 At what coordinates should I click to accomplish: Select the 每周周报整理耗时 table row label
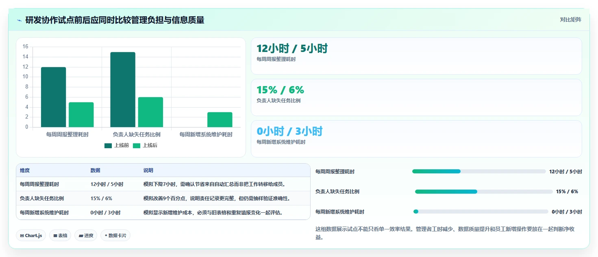pyautogui.click(x=39, y=184)
